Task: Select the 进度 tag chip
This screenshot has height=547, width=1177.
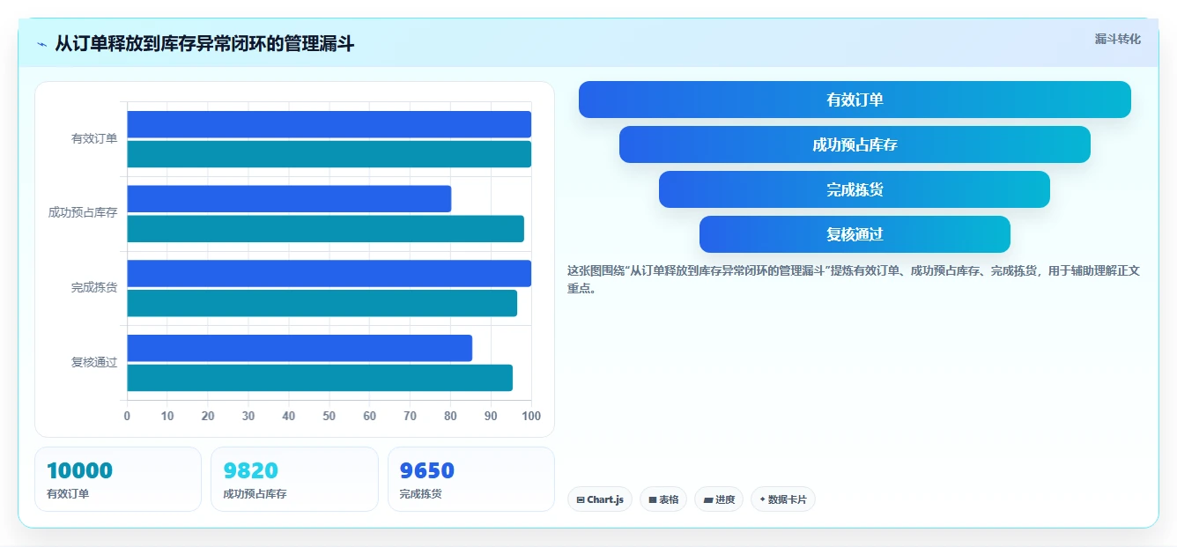Action: point(719,499)
